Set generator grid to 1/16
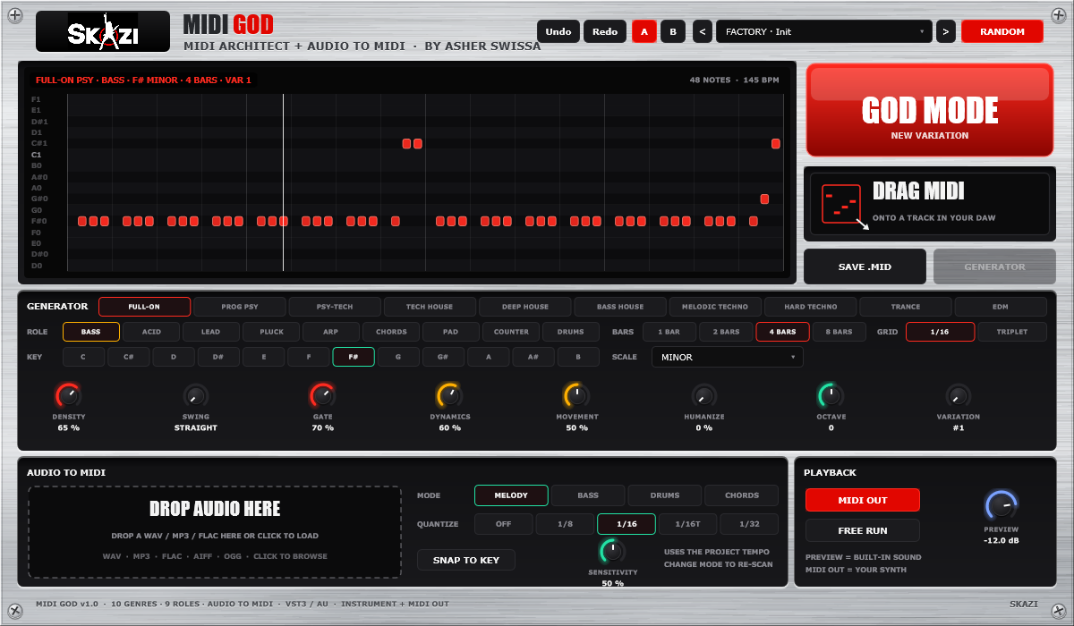Viewport: 1074px width, 626px height. click(x=940, y=332)
